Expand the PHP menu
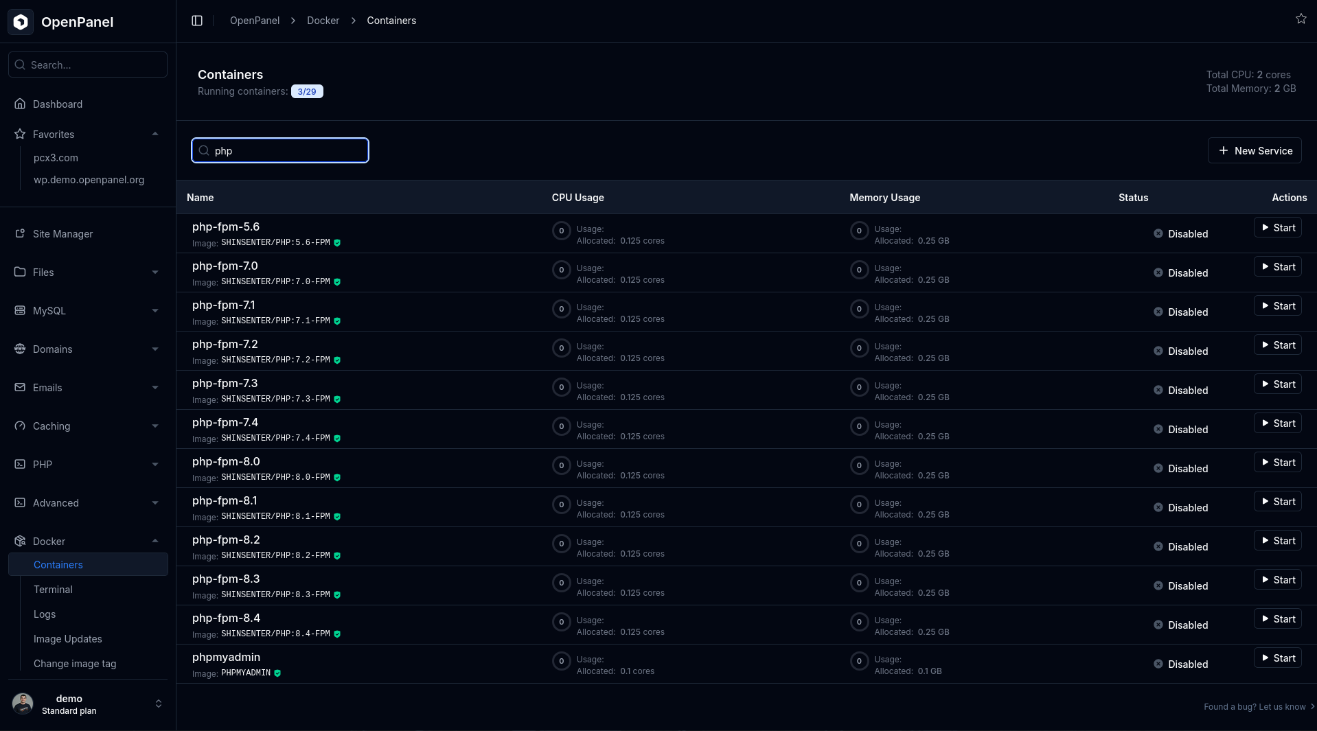Viewport: 1317px width, 731px height. pos(155,465)
